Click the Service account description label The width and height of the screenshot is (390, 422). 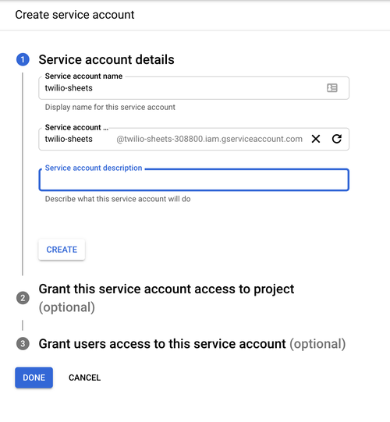pyautogui.click(x=94, y=168)
